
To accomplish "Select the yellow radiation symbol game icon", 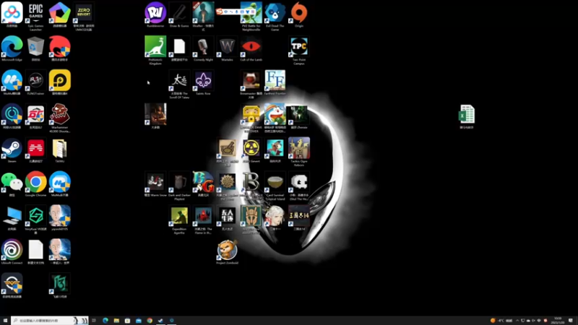I will point(251,148).
